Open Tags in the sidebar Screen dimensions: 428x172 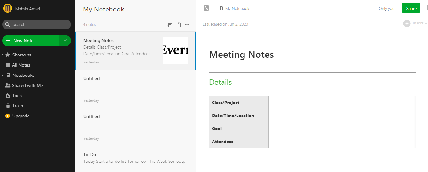point(17,96)
